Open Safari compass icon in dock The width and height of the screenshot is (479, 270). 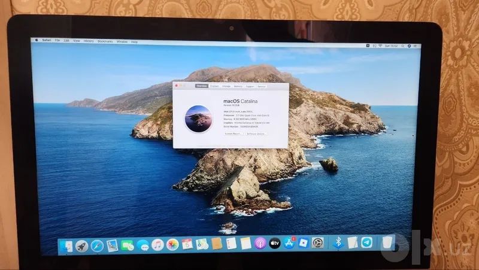(x=97, y=246)
